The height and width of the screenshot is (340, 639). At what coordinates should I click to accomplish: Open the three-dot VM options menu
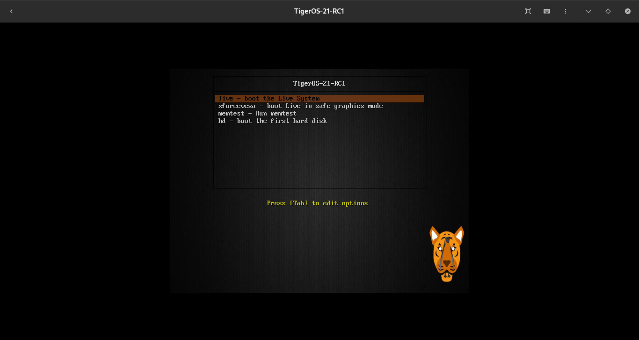pos(566,11)
